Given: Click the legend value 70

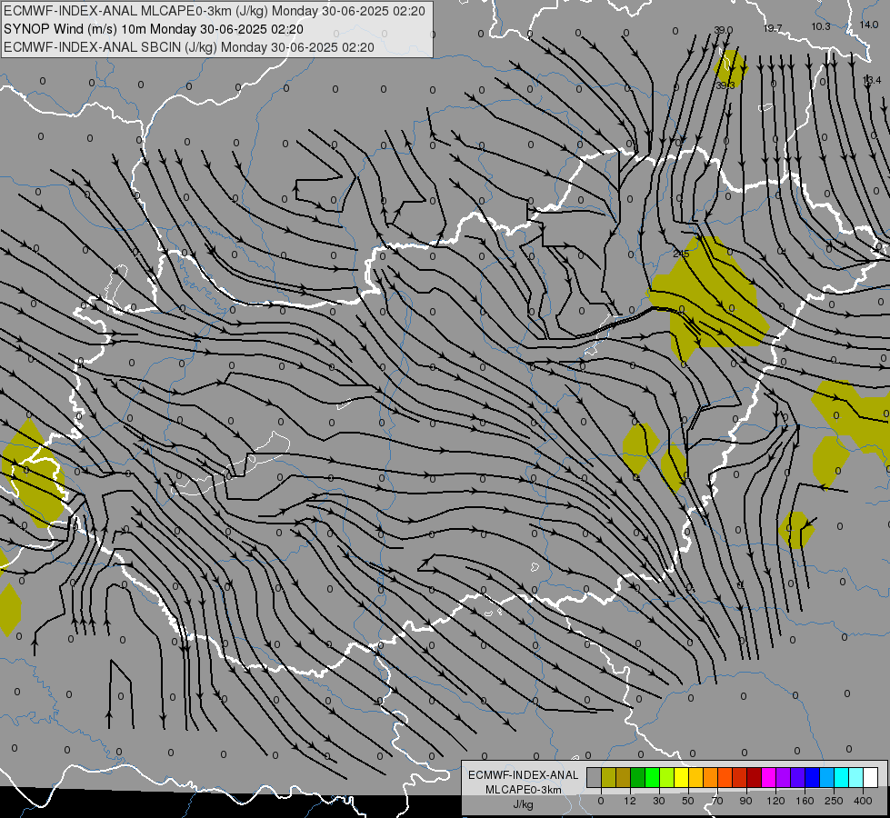Looking at the screenshot, I should pyautogui.click(x=717, y=801).
